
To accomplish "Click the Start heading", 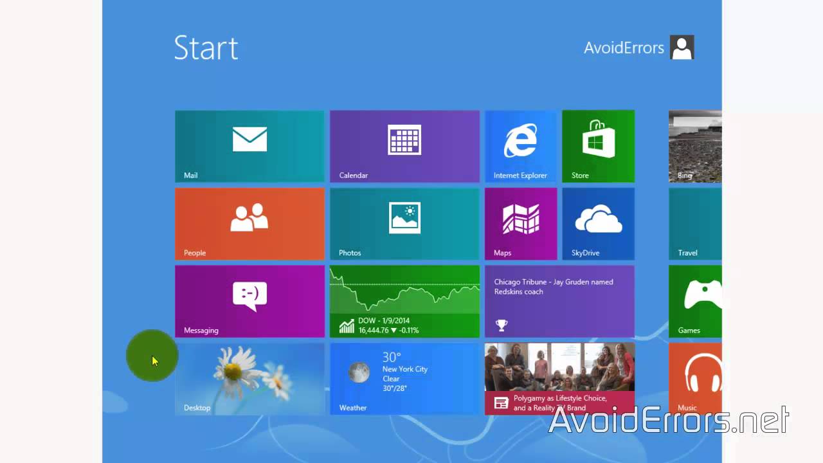I will [x=206, y=48].
